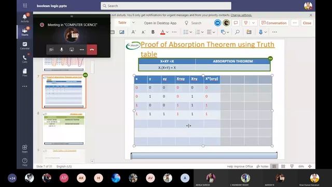Image resolution: width=332 pixels, height=187 pixels.
Task: Select the Table ribbon tab
Action: pos(122,22)
